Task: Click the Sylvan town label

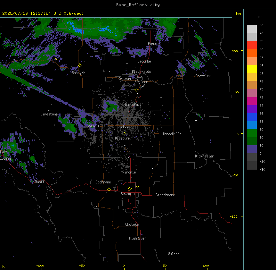Action: pos(125,79)
